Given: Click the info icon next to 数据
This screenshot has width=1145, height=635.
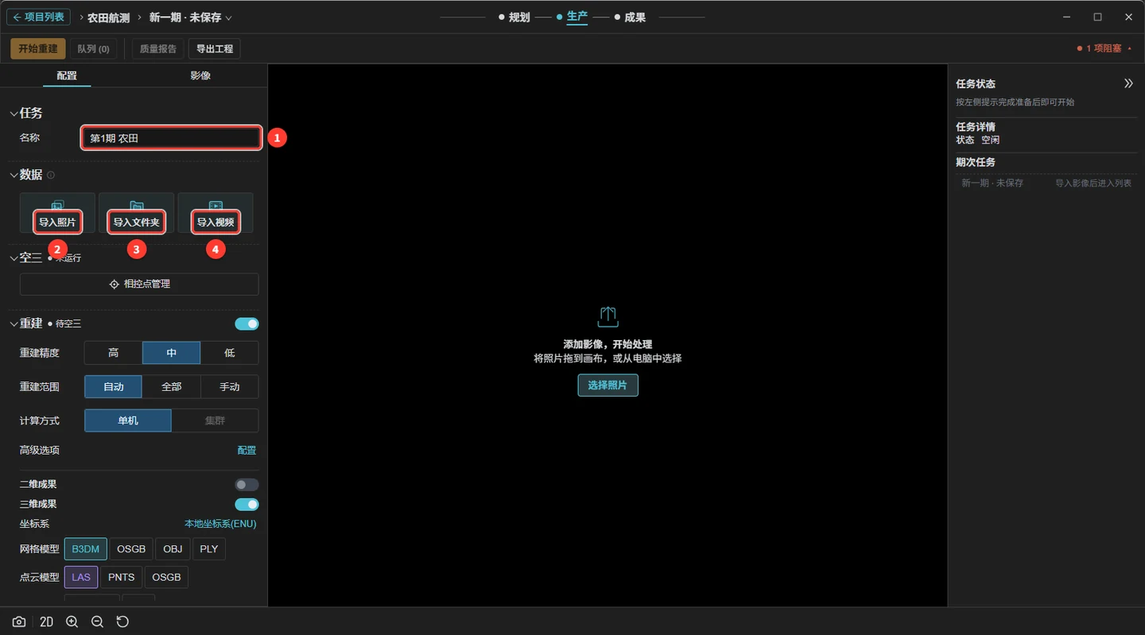Looking at the screenshot, I should click(51, 175).
